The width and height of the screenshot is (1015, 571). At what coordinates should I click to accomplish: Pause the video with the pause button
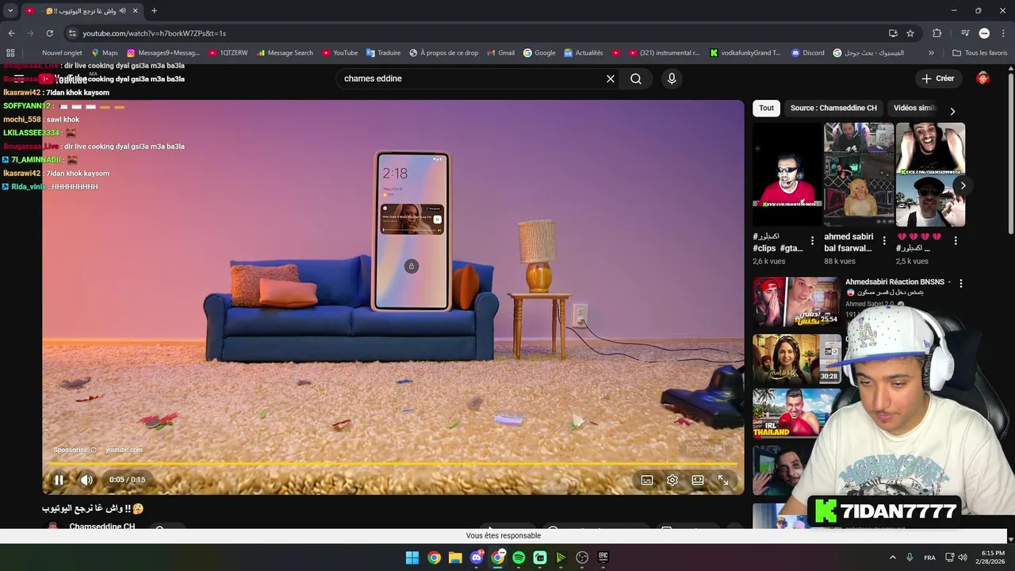pyautogui.click(x=59, y=480)
